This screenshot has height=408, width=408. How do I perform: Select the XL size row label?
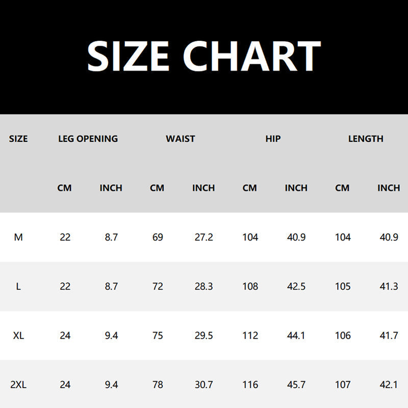pyautogui.click(x=18, y=336)
